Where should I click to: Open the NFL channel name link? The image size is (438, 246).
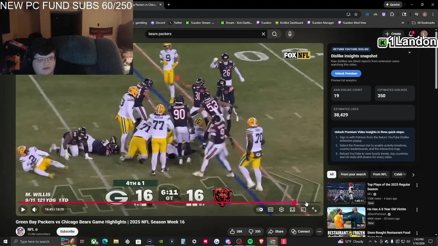click(31, 230)
